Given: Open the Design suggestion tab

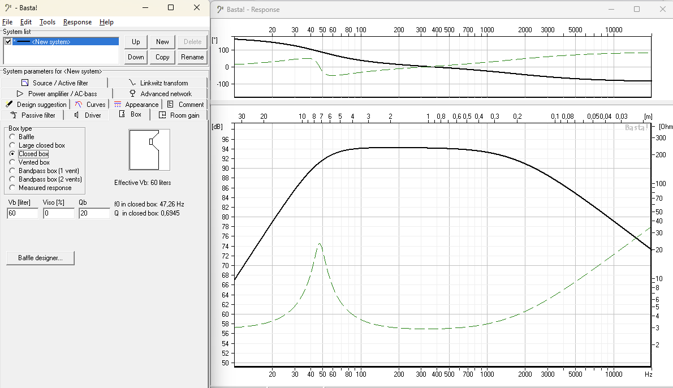Looking at the screenshot, I should point(36,104).
